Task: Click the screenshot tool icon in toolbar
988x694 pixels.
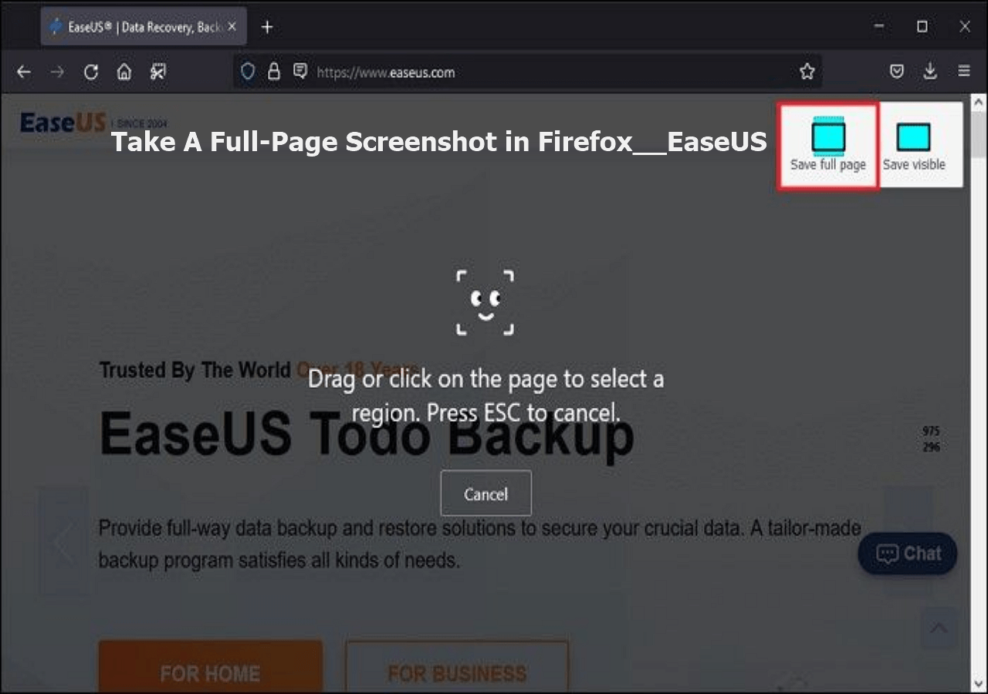Action: tap(158, 72)
